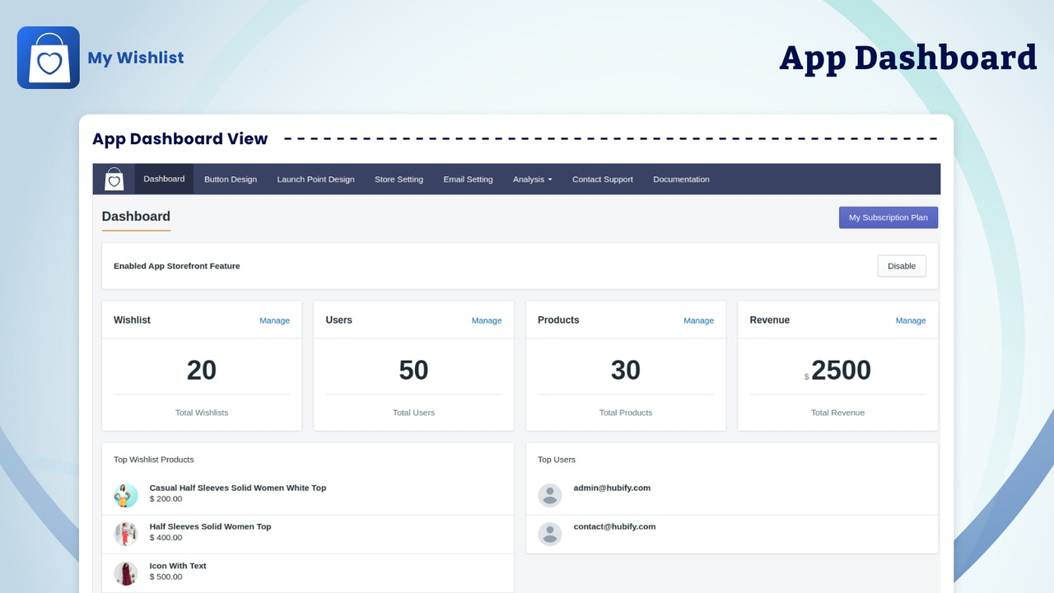Open the Launch Point Design section
This screenshot has width=1054, height=593.
pyautogui.click(x=315, y=179)
